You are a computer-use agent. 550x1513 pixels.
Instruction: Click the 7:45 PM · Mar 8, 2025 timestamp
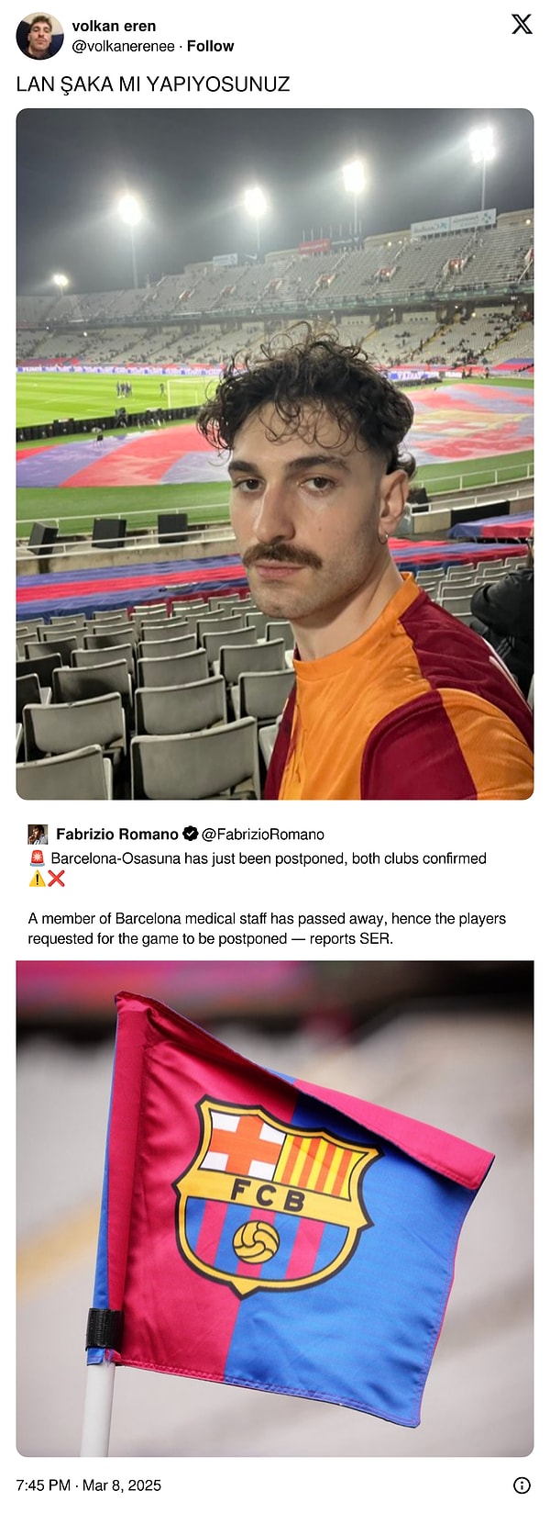(89, 1485)
